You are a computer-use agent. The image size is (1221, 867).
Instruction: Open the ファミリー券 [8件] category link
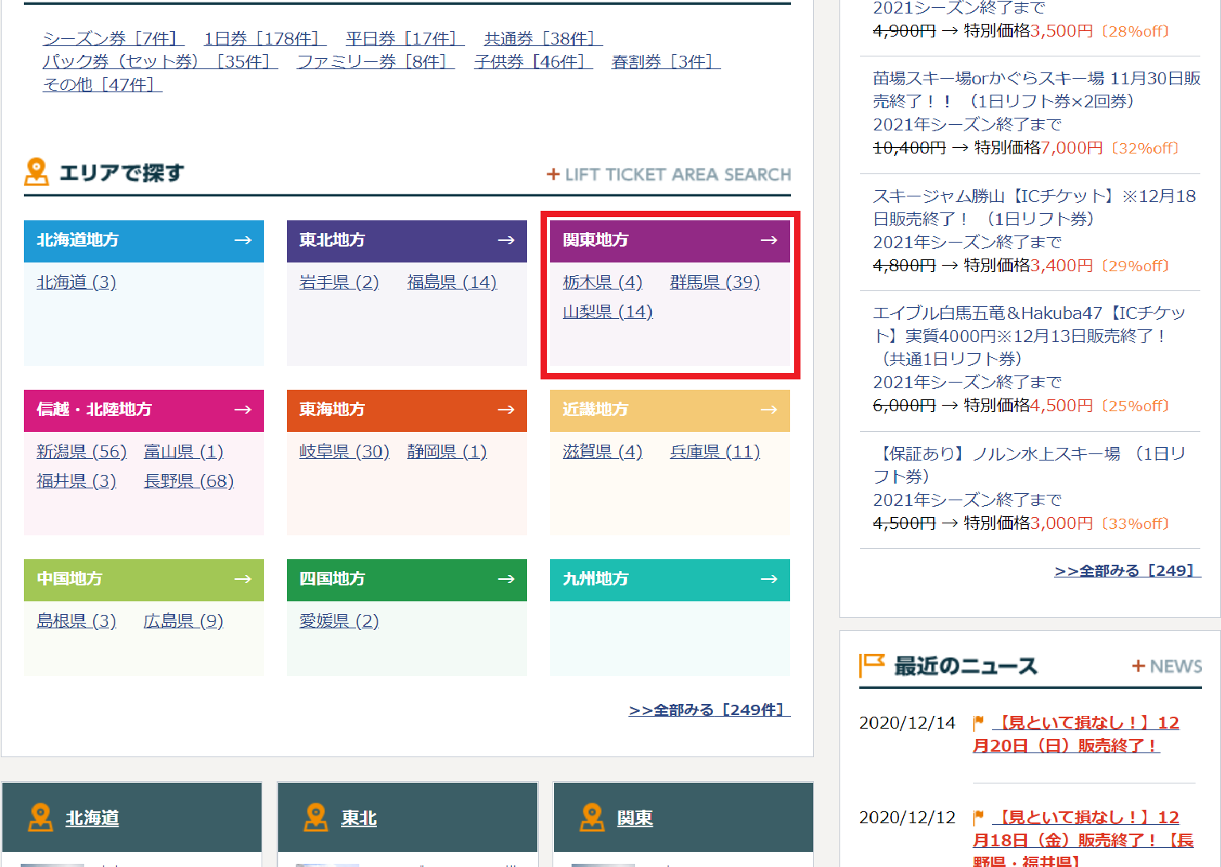pyautogui.click(x=375, y=61)
